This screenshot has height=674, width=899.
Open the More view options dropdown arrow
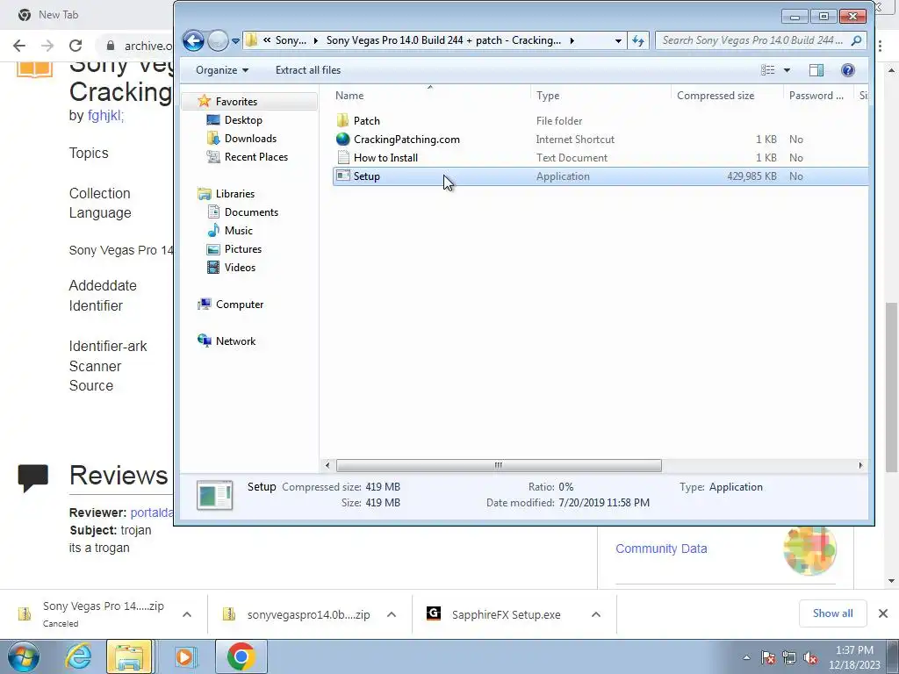click(788, 70)
